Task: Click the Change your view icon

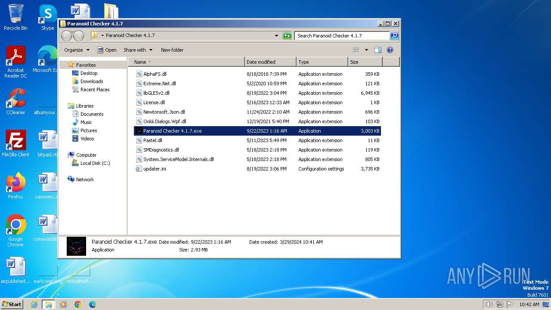Action: (356, 50)
